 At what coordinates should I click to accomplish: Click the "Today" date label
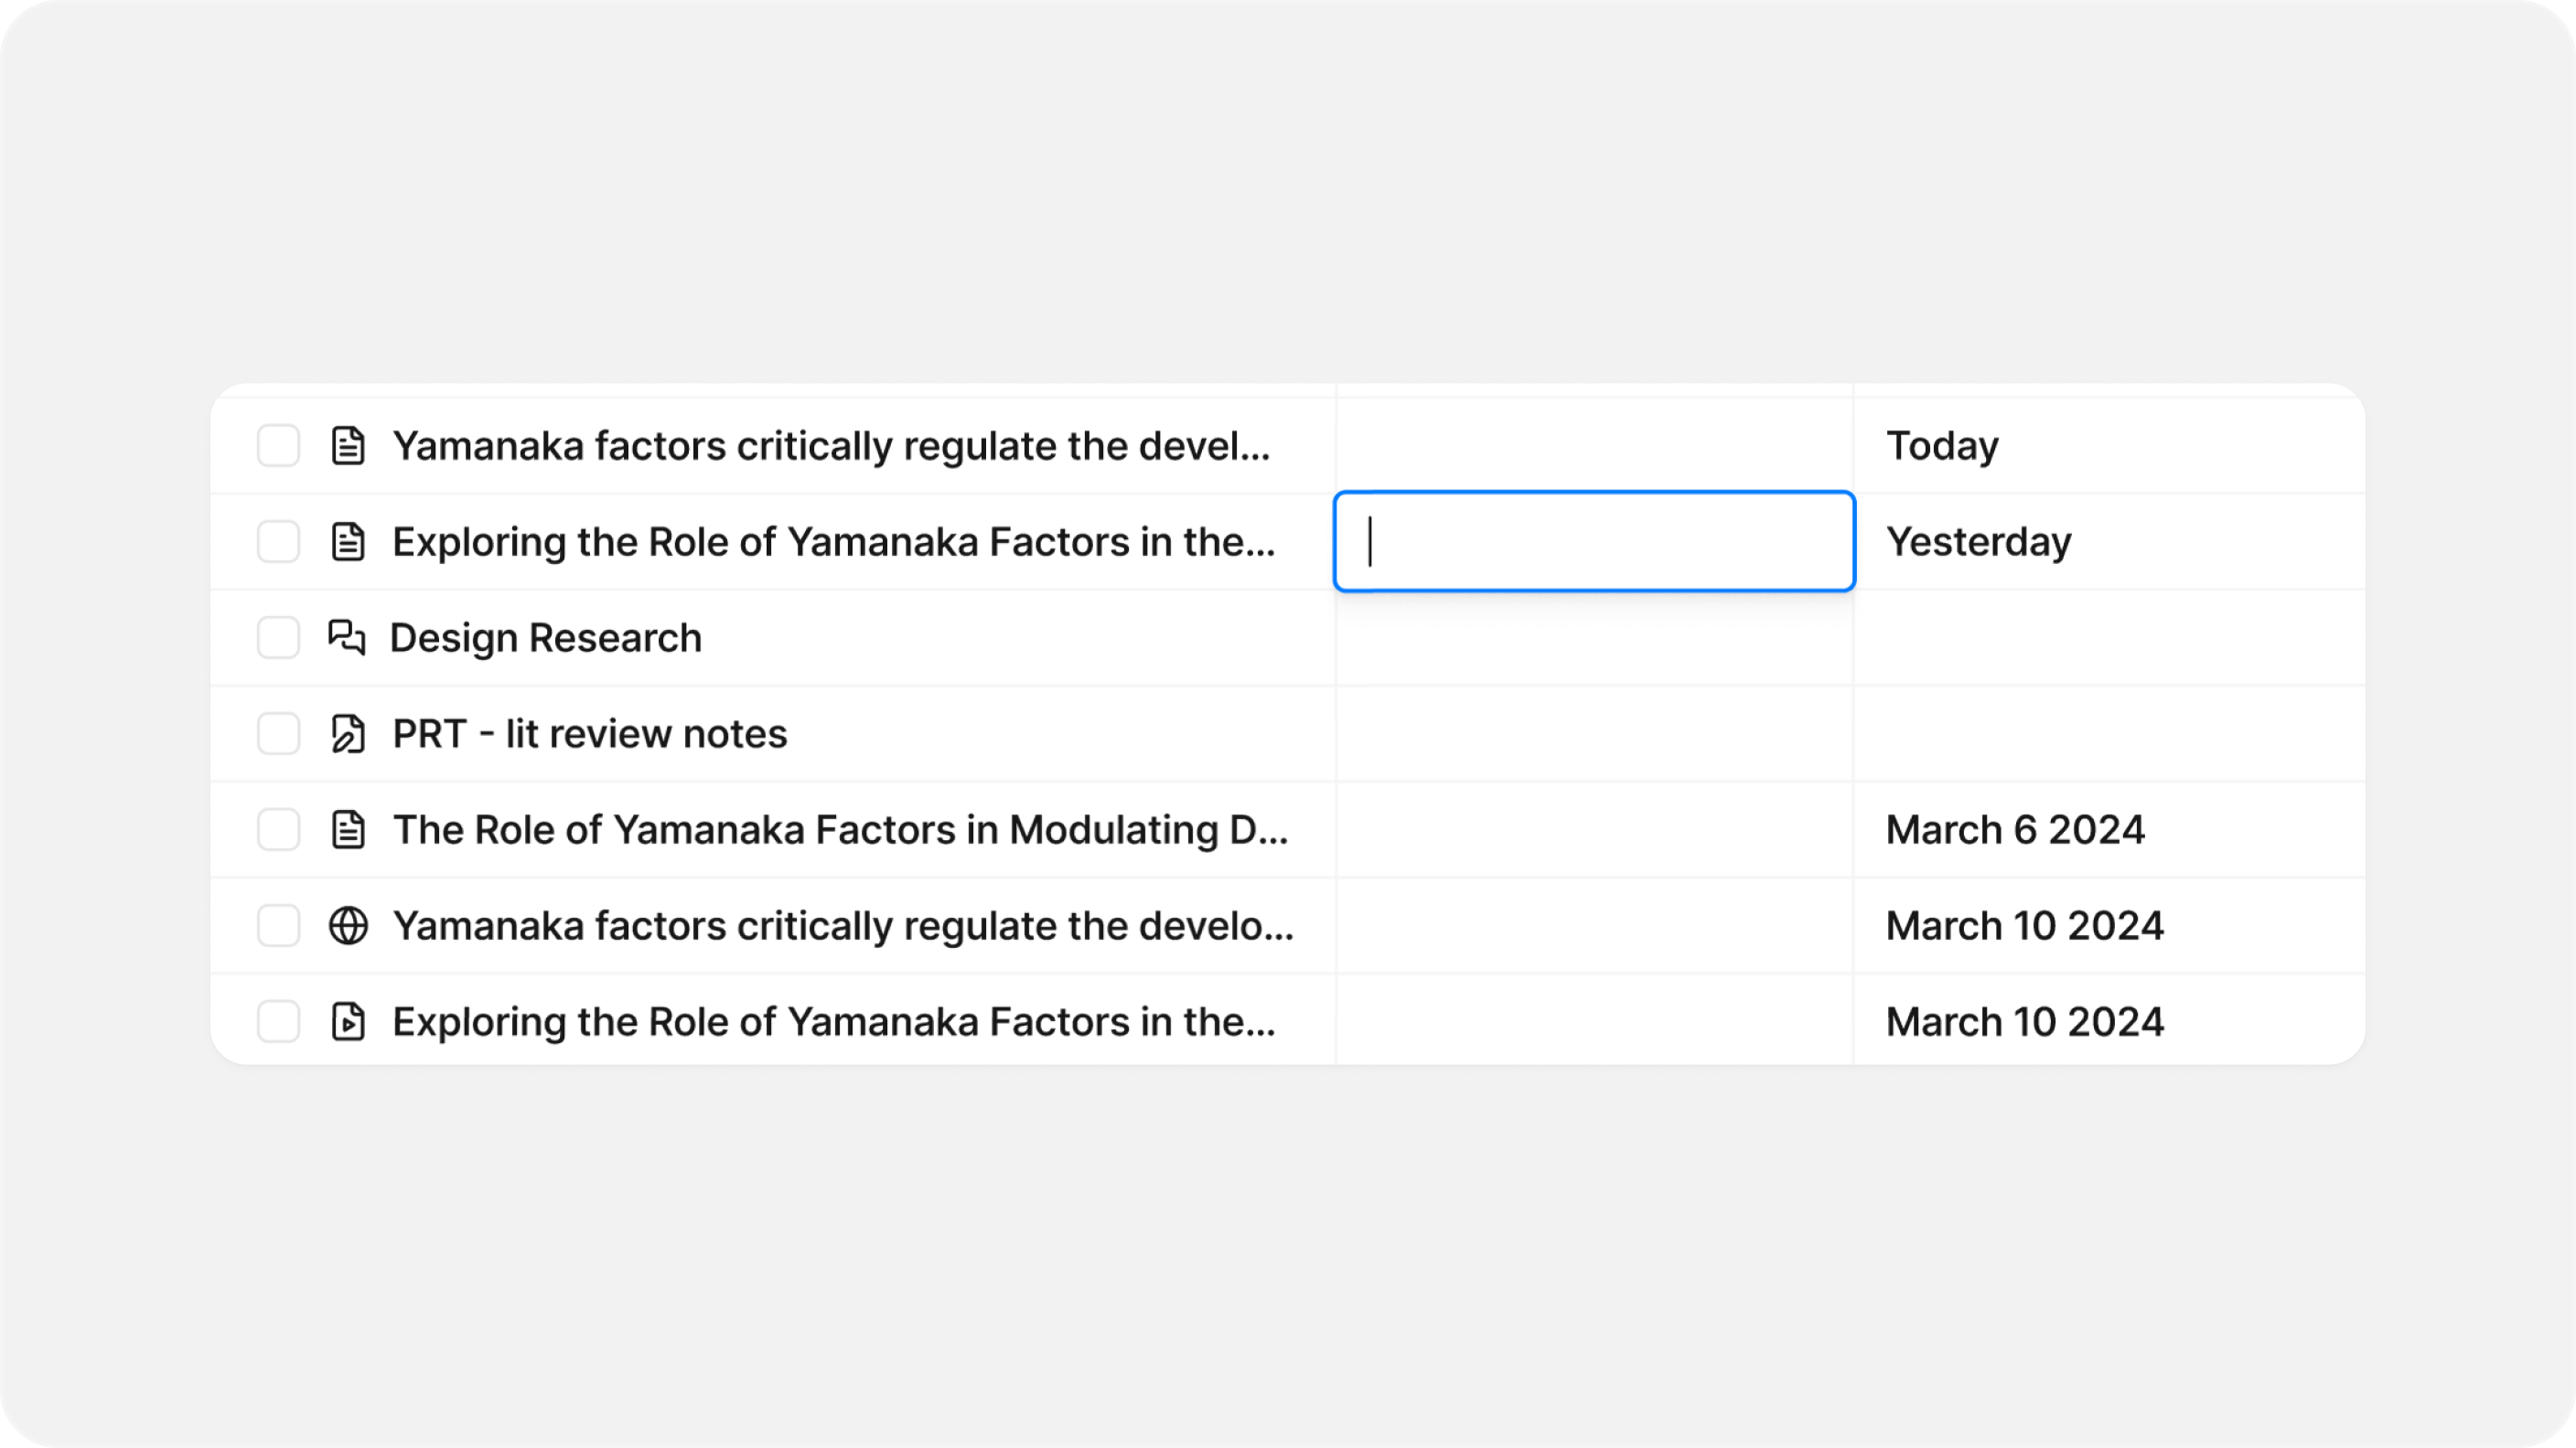(x=1940, y=446)
